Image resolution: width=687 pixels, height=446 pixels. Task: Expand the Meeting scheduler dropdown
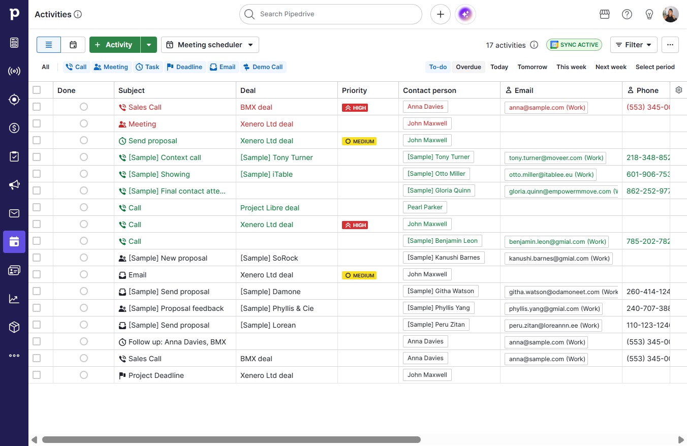pos(210,45)
